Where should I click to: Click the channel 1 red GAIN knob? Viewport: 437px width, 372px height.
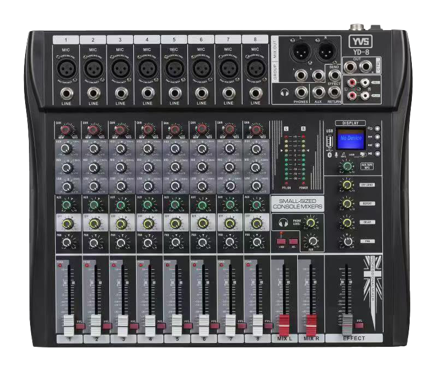point(67,130)
